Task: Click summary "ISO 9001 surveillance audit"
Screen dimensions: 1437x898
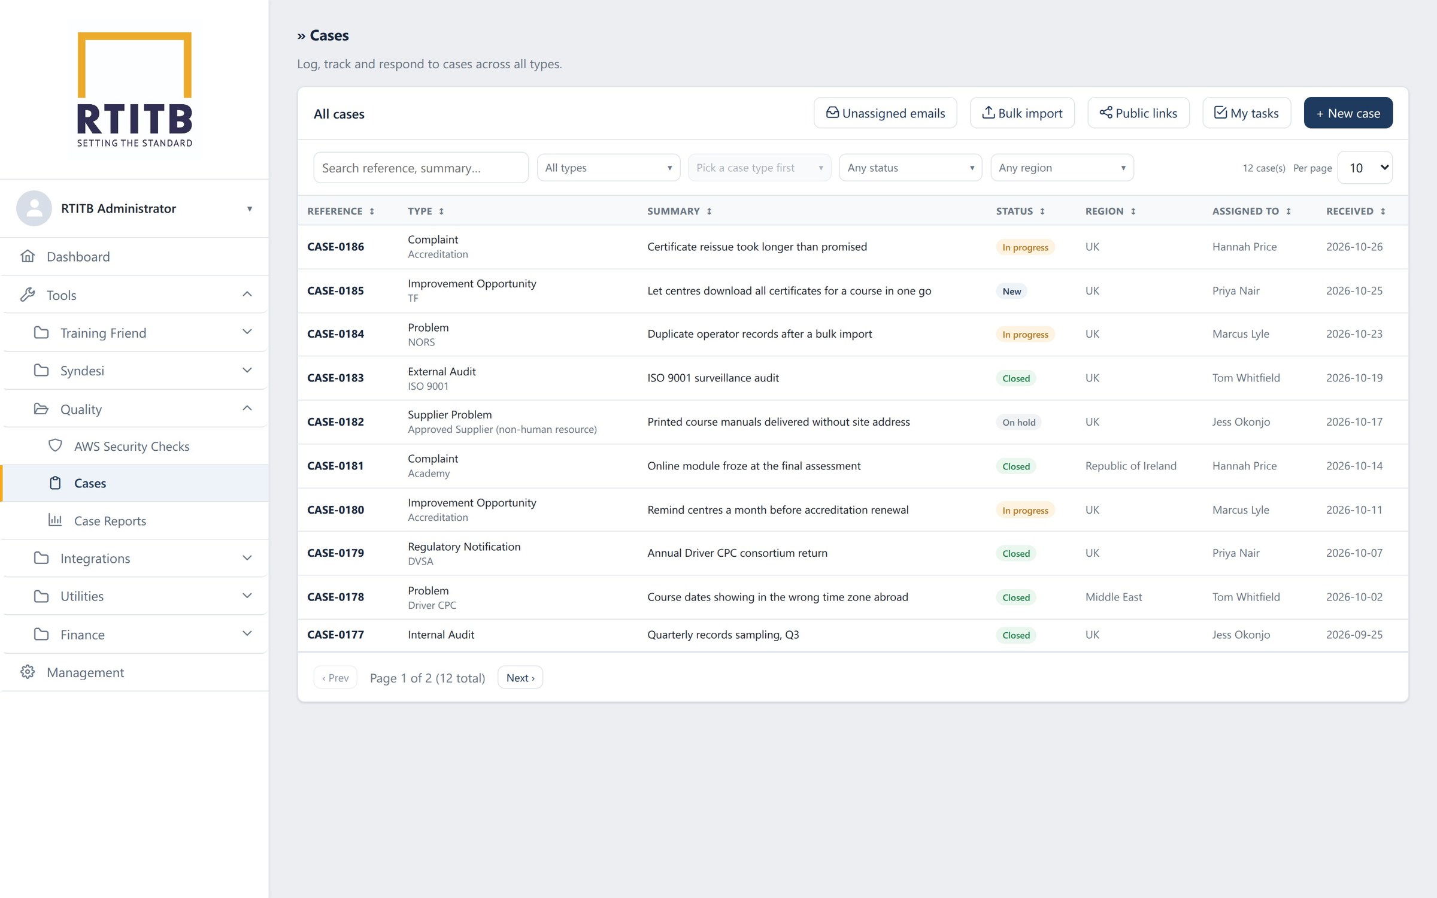Action: (x=713, y=378)
